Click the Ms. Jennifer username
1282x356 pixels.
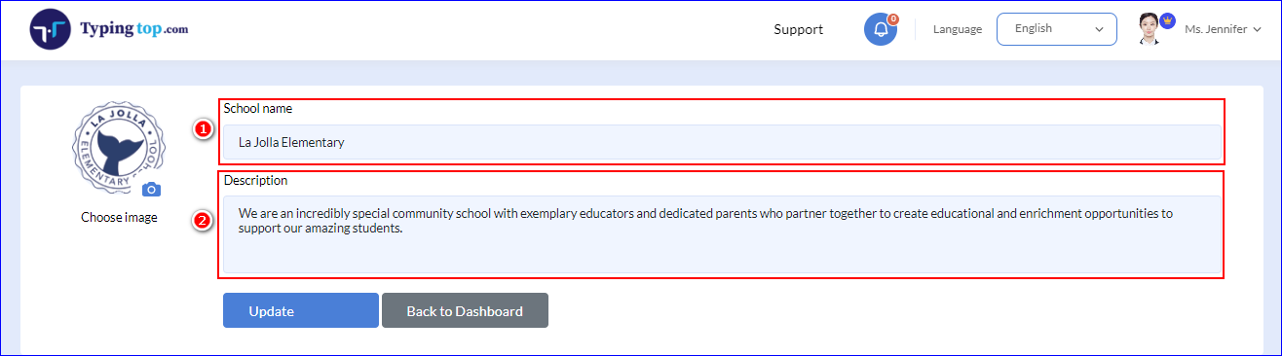point(1216,29)
